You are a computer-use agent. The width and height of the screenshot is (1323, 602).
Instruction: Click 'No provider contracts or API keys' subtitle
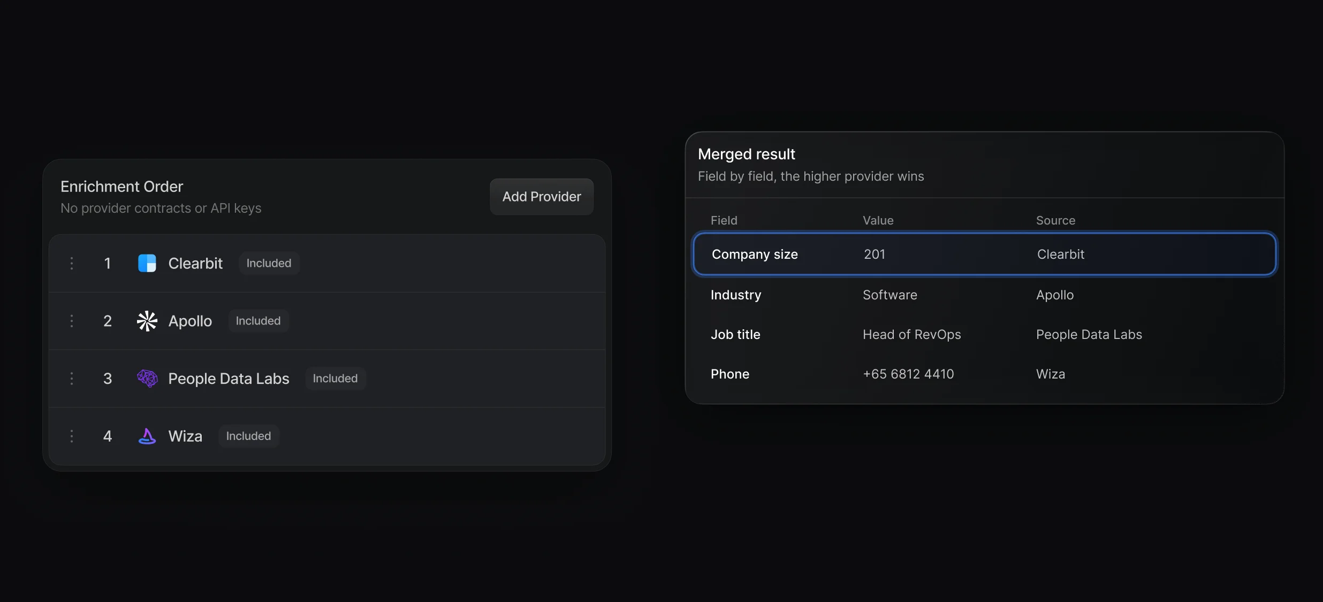(161, 208)
